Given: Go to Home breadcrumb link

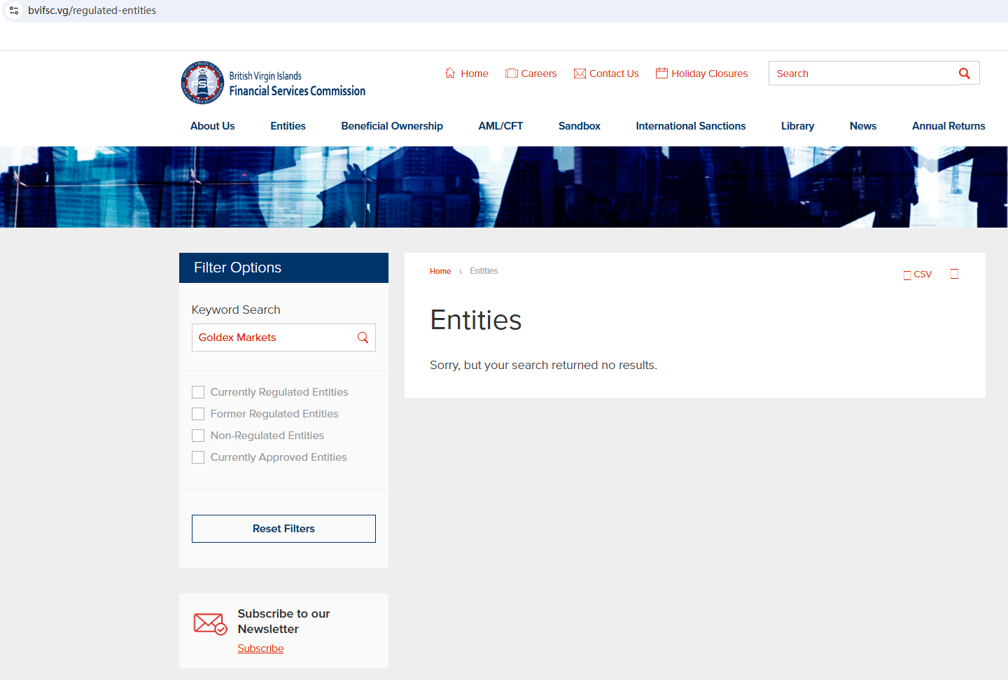Looking at the screenshot, I should (x=440, y=271).
